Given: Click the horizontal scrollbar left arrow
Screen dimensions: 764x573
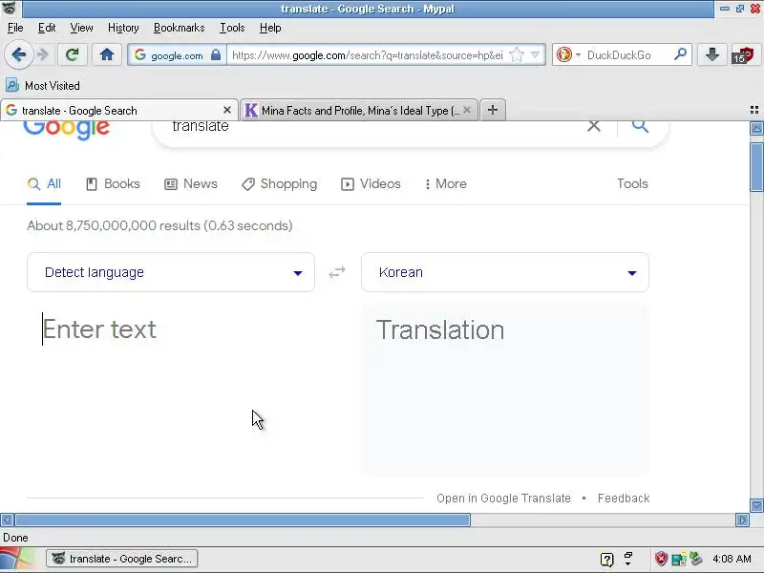Looking at the screenshot, I should click(x=7, y=520).
